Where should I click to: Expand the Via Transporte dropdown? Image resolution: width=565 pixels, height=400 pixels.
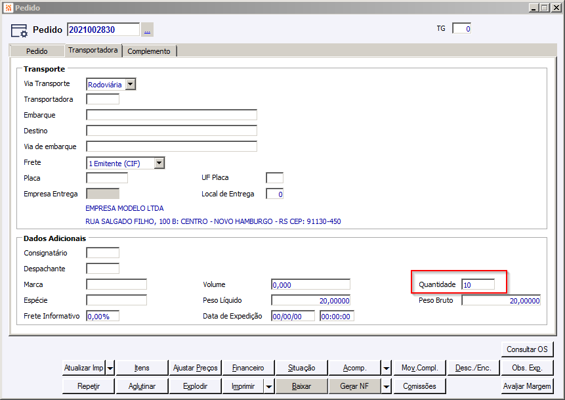click(x=131, y=84)
